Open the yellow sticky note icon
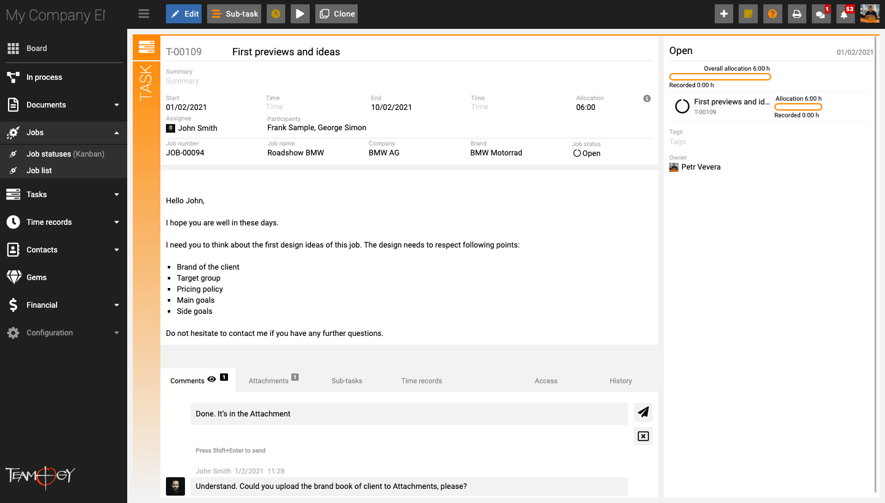The width and height of the screenshot is (885, 503). tap(748, 14)
